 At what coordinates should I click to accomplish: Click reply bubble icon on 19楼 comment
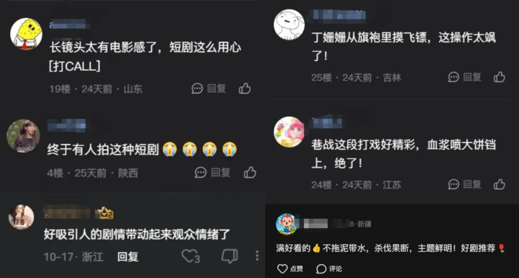click(x=198, y=88)
